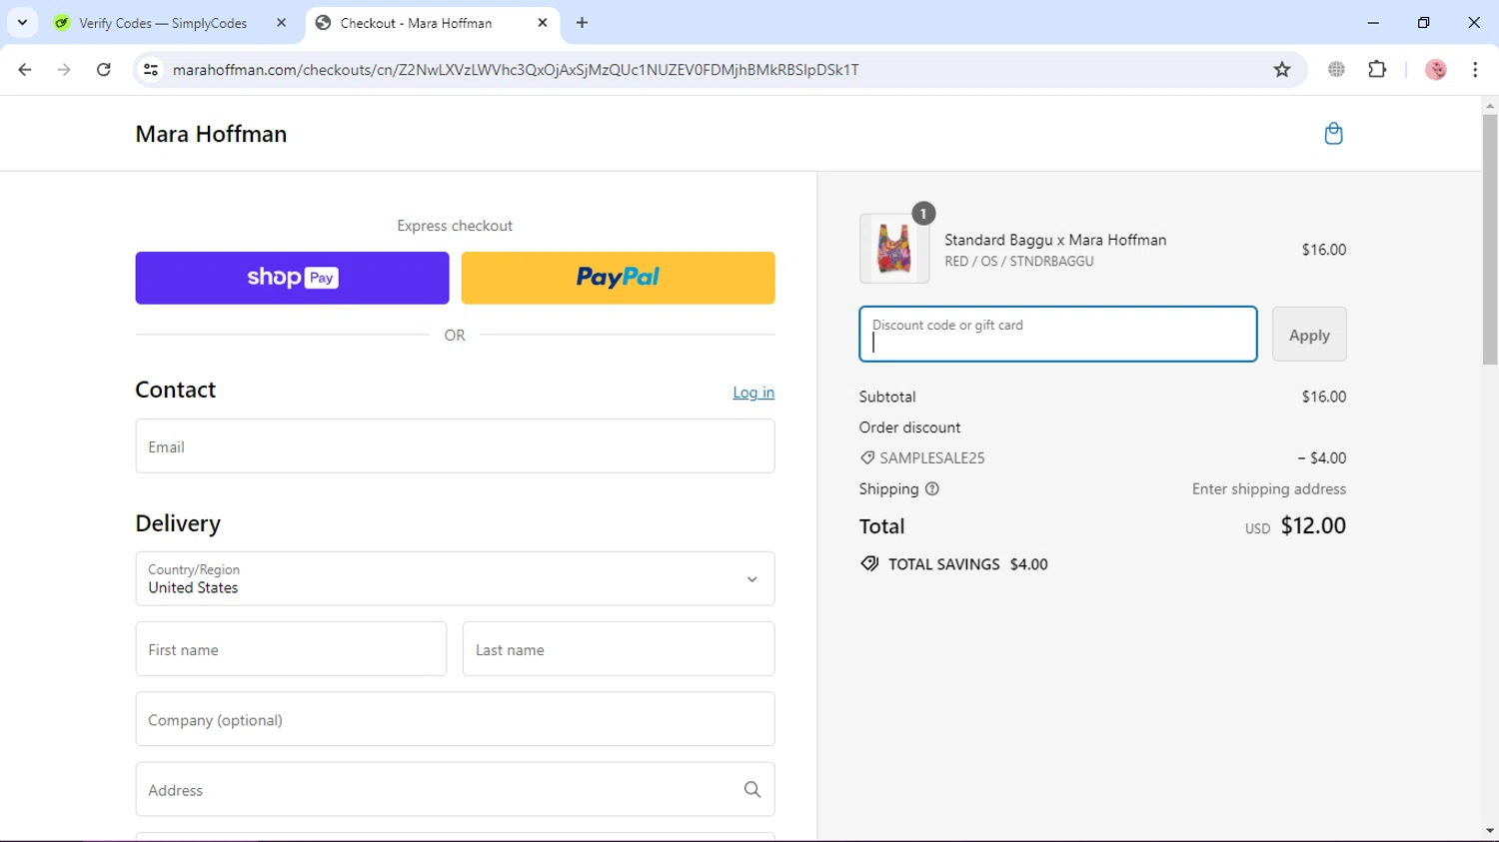The height and width of the screenshot is (842, 1499).
Task: Click the $12.00 total amount
Action: click(x=1313, y=525)
